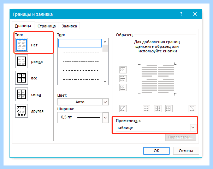Select the dotted line style
The height and width of the screenshot is (169, 213).
coord(81,52)
